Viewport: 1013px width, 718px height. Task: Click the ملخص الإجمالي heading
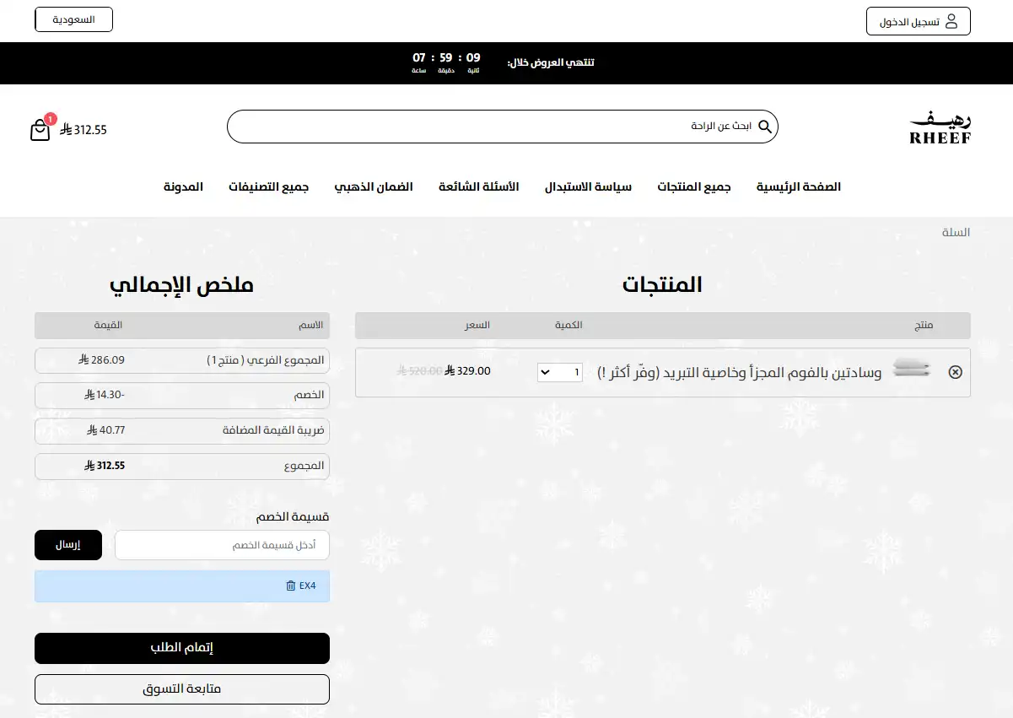(x=181, y=284)
